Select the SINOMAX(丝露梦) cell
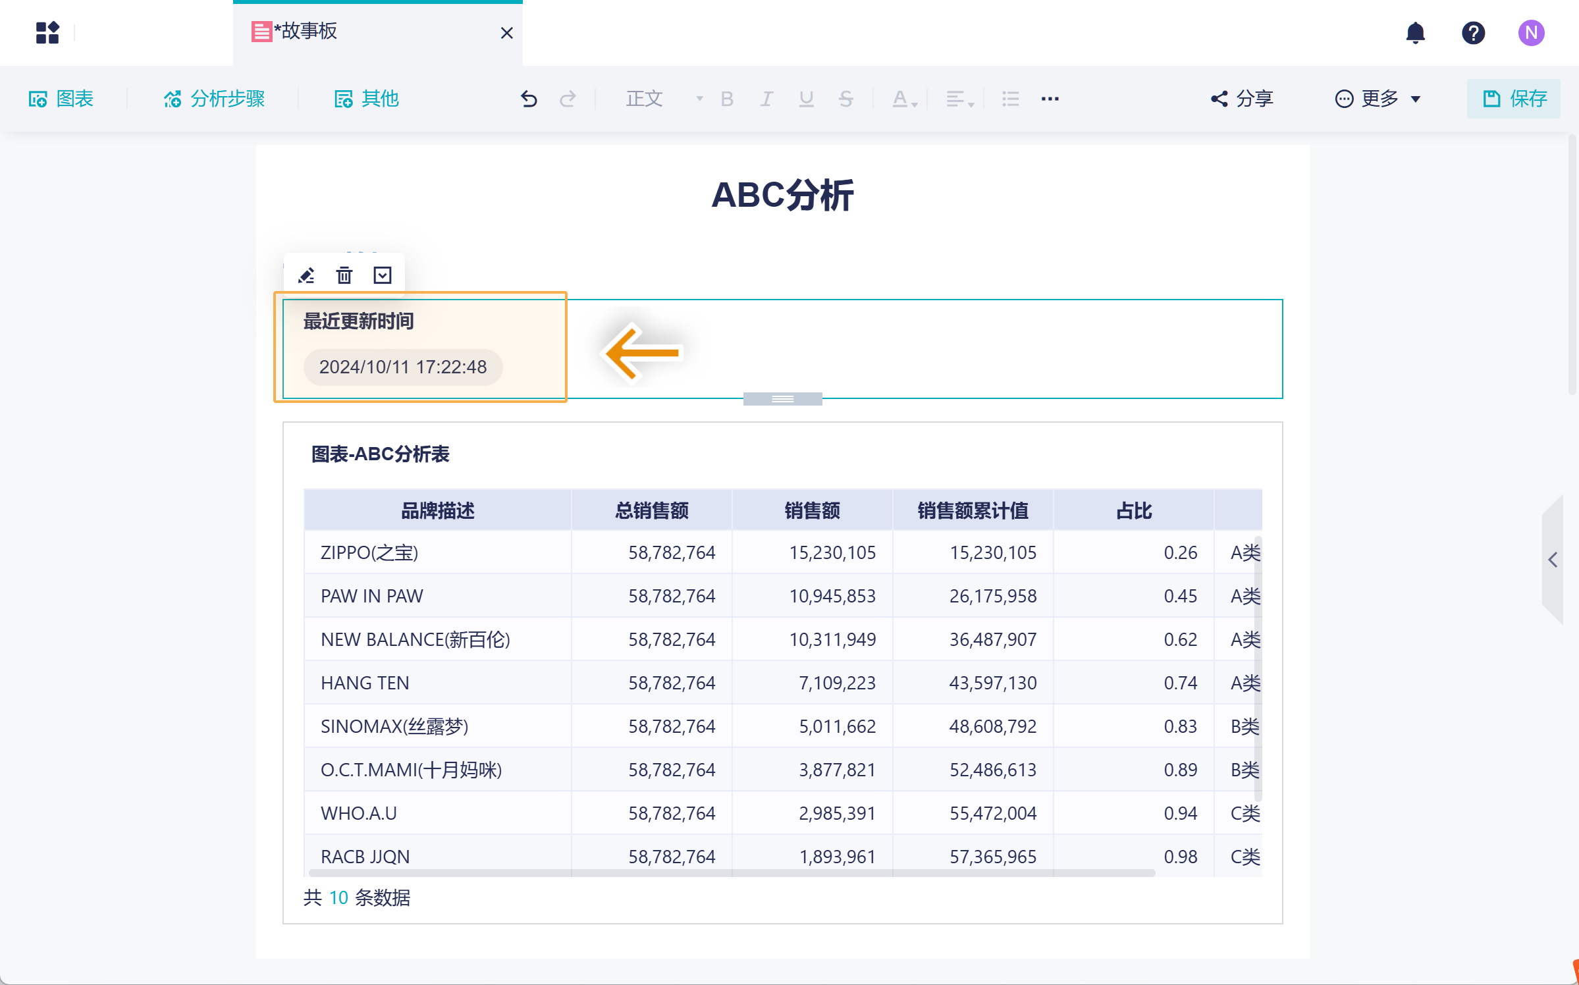This screenshot has height=985, width=1579. 438,726
